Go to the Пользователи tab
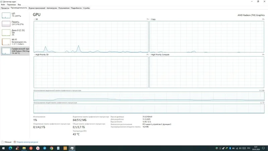Viewport: 268px width, 151px height. point(64,8)
